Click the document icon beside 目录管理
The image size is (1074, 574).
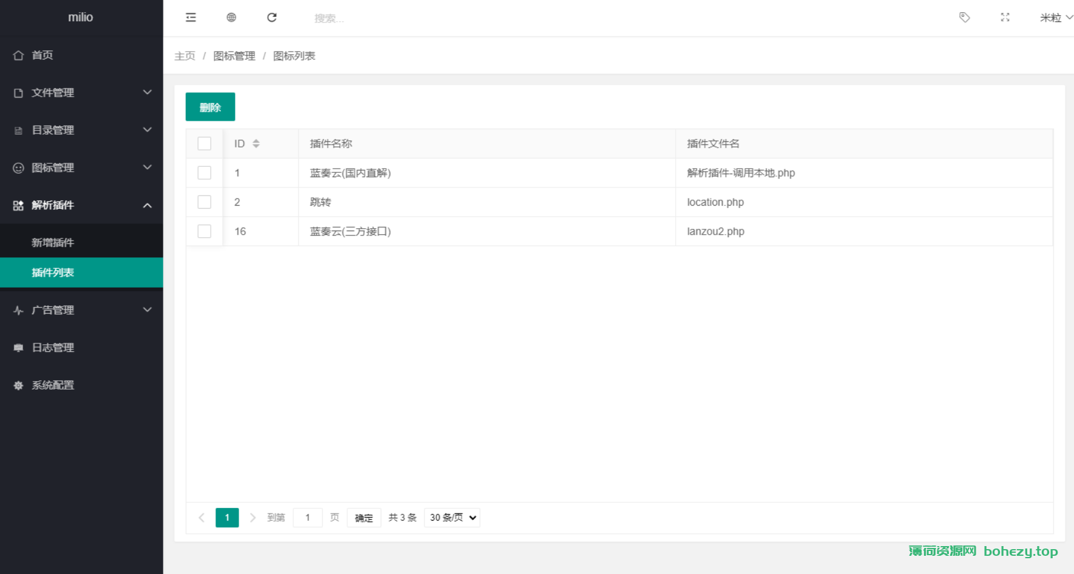pos(18,130)
